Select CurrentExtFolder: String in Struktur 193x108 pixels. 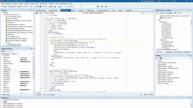[14, 17]
